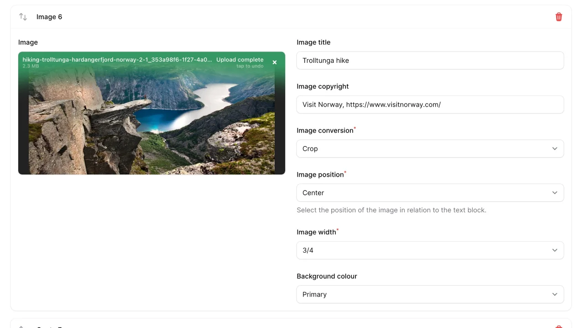Click the chevron on the Background colour dropdown
This screenshot has height=328, width=584.
[x=555, y=294]
